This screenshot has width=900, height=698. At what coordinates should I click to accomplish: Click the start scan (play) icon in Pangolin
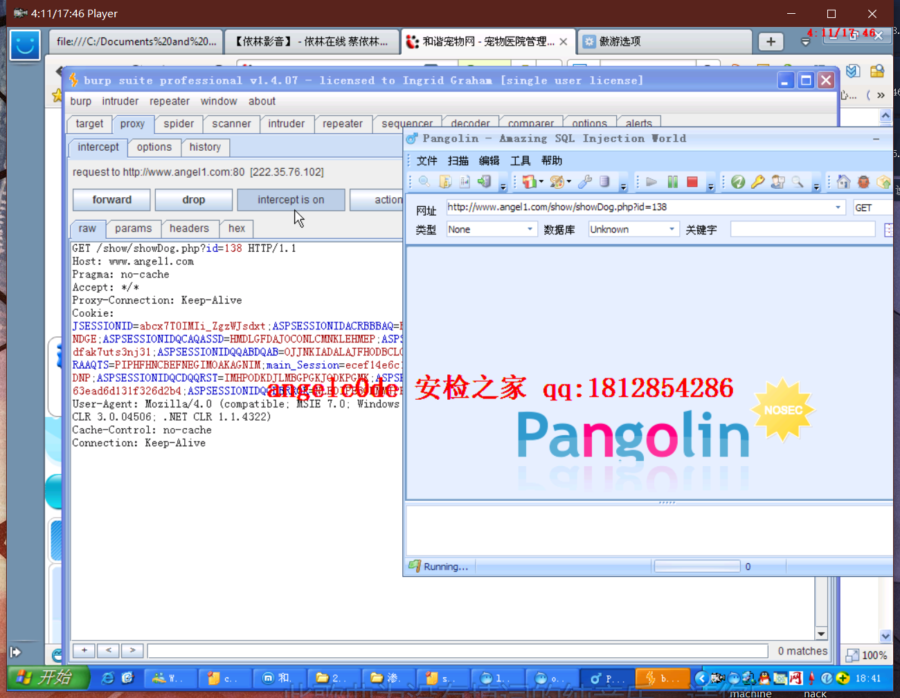point(651,182)
